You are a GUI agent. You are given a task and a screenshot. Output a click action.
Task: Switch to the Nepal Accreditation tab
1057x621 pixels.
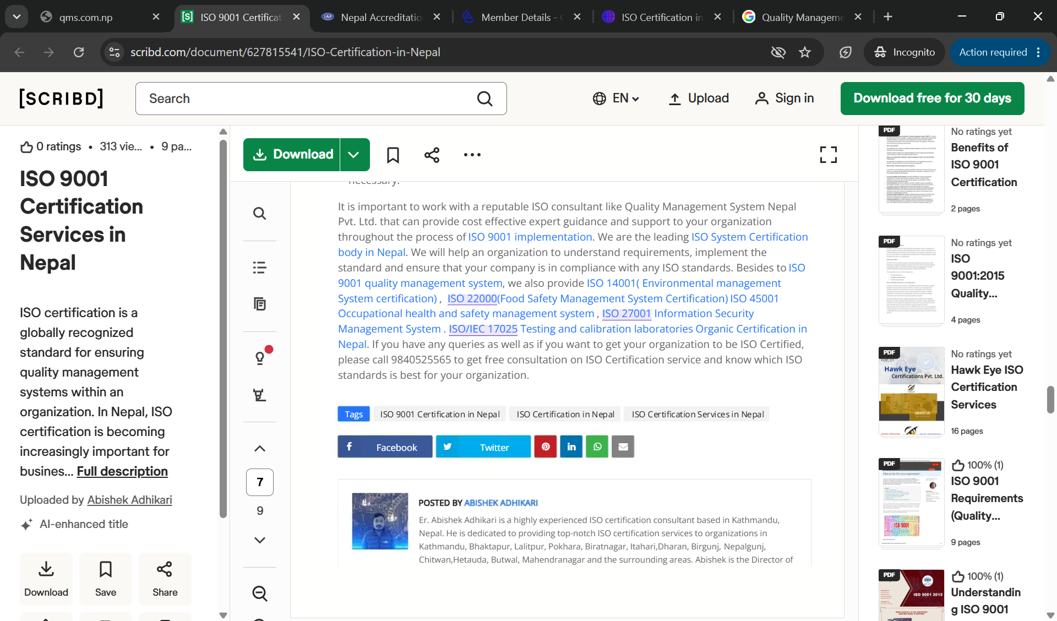381,17
